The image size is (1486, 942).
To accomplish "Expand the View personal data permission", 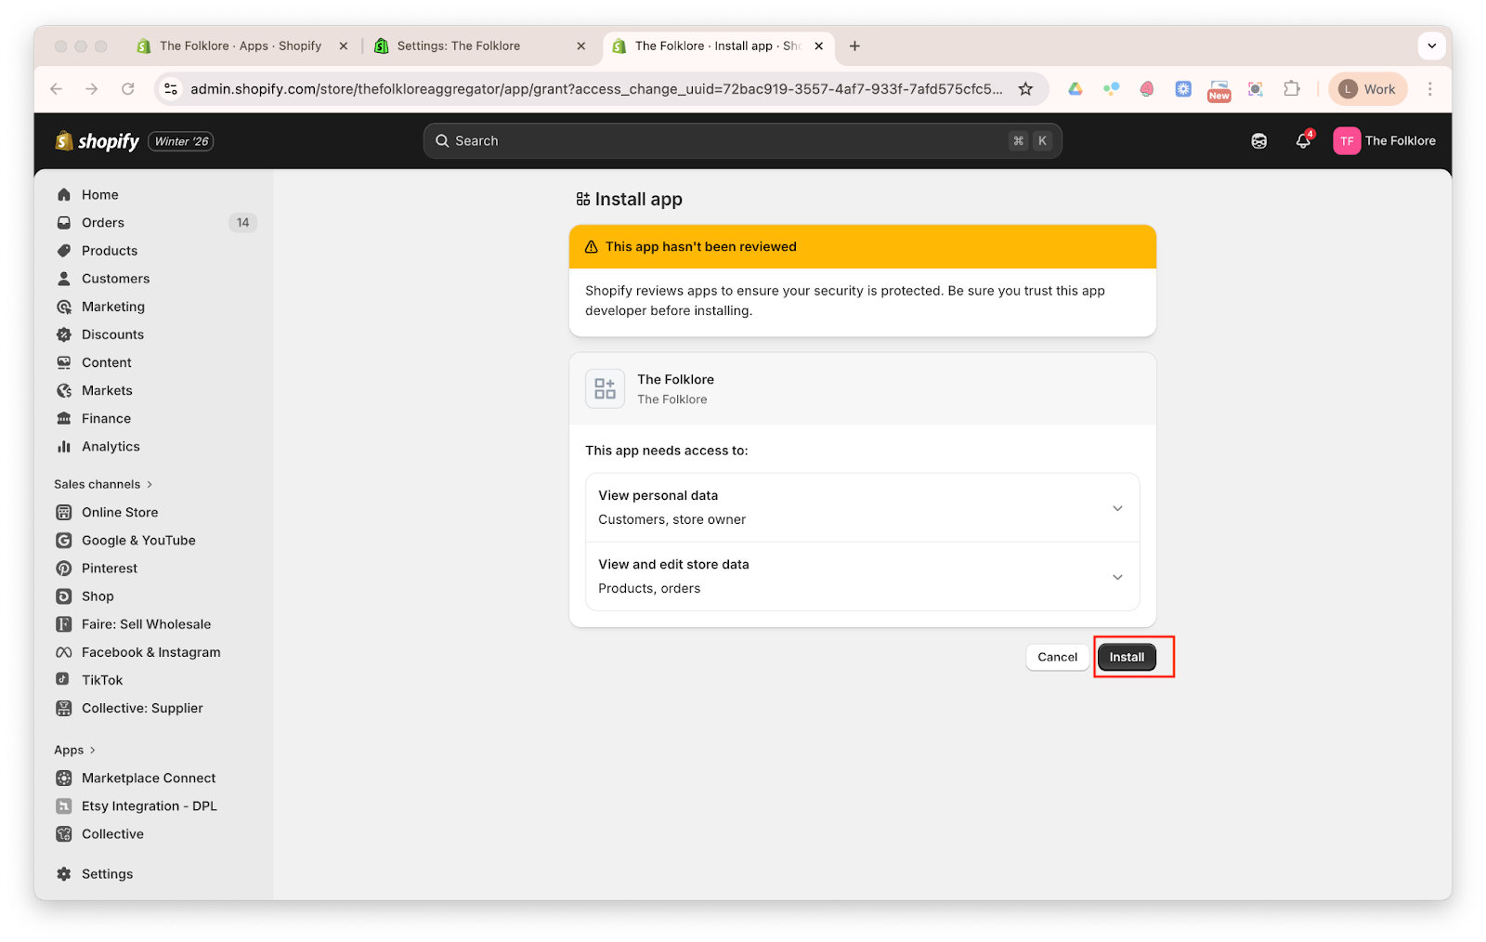I will click(1117, 508).
